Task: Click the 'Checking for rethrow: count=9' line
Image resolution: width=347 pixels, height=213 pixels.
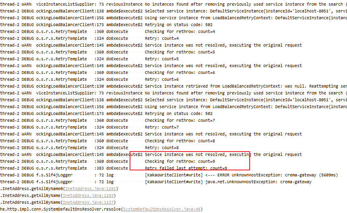Action: (x=180, y=161)
